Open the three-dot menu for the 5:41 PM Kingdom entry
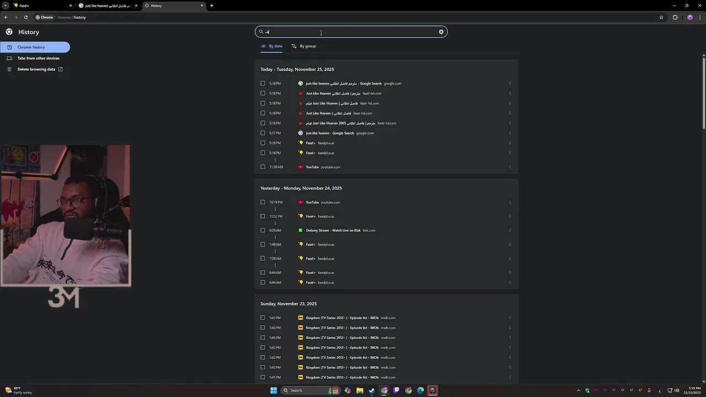Image resolution: width=706 pixels, height=397 pixels. coord(510,378)
